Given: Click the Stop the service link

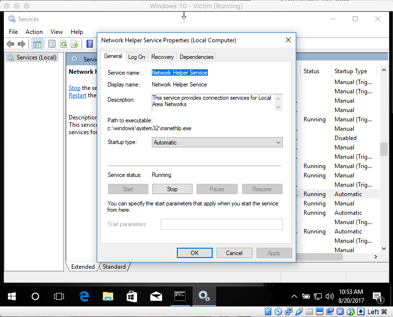Looking at the screenshot, I should click(x=75, y=88).
